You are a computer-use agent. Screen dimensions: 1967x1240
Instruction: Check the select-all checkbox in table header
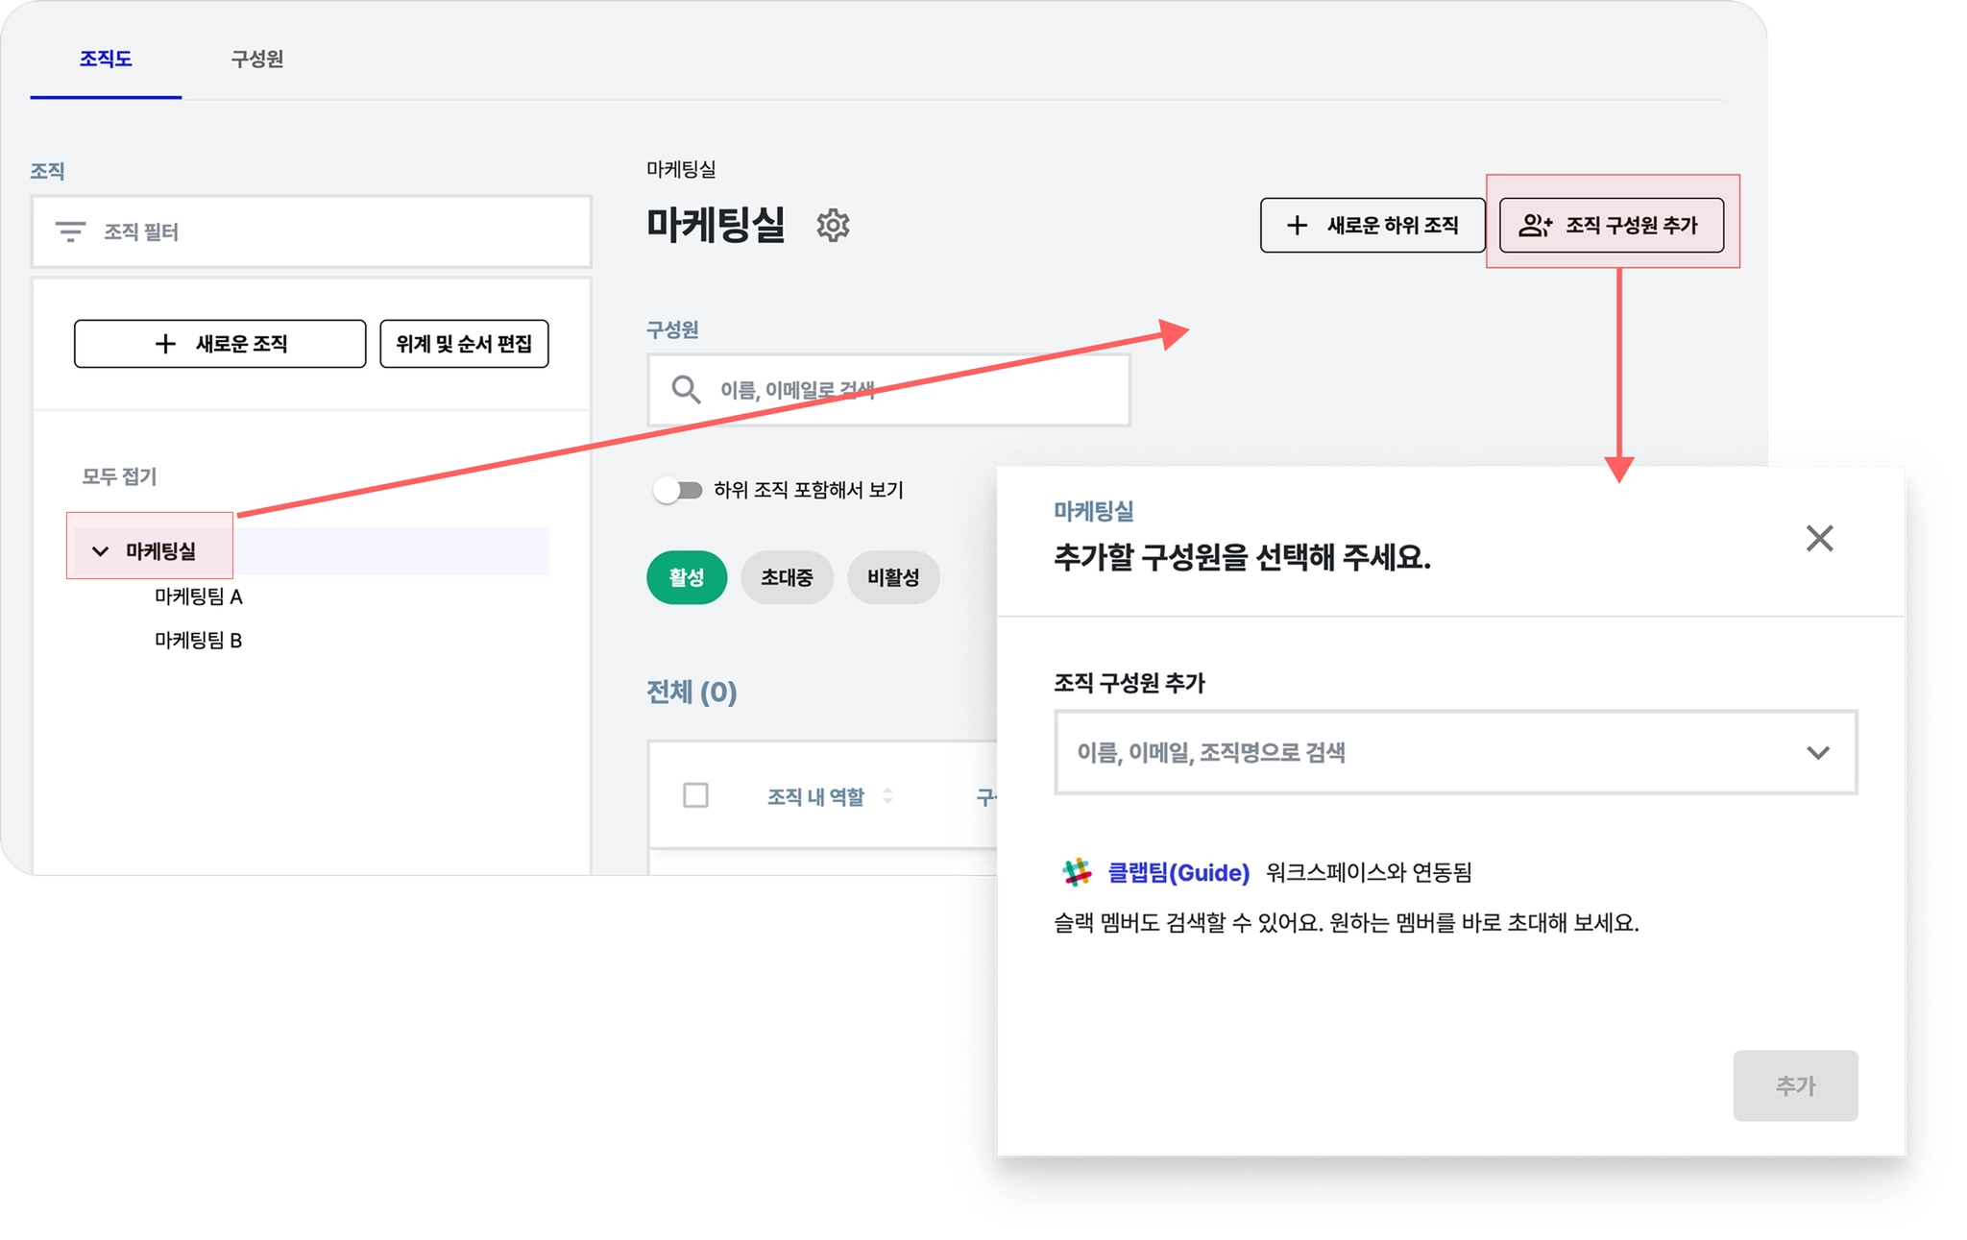click(x=695, y=795)
